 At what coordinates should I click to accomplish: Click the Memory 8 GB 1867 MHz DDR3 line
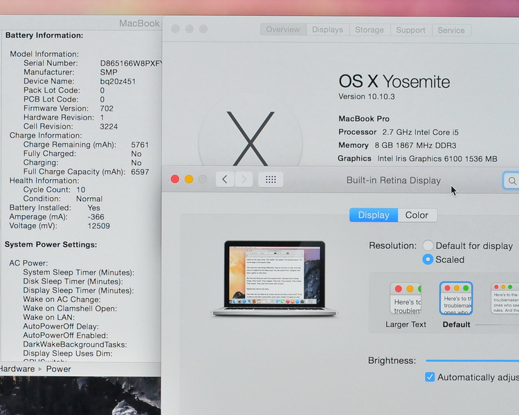coord(397,145)
